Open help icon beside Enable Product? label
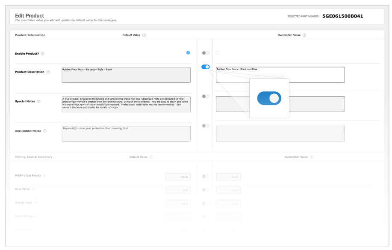Screen dimensions: 392x250 tap(43, 53)
